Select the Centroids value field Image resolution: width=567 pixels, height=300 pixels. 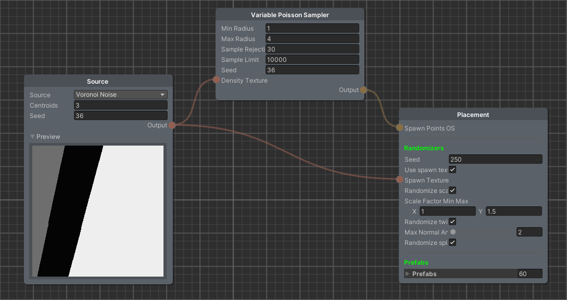(x=120, y=105)
